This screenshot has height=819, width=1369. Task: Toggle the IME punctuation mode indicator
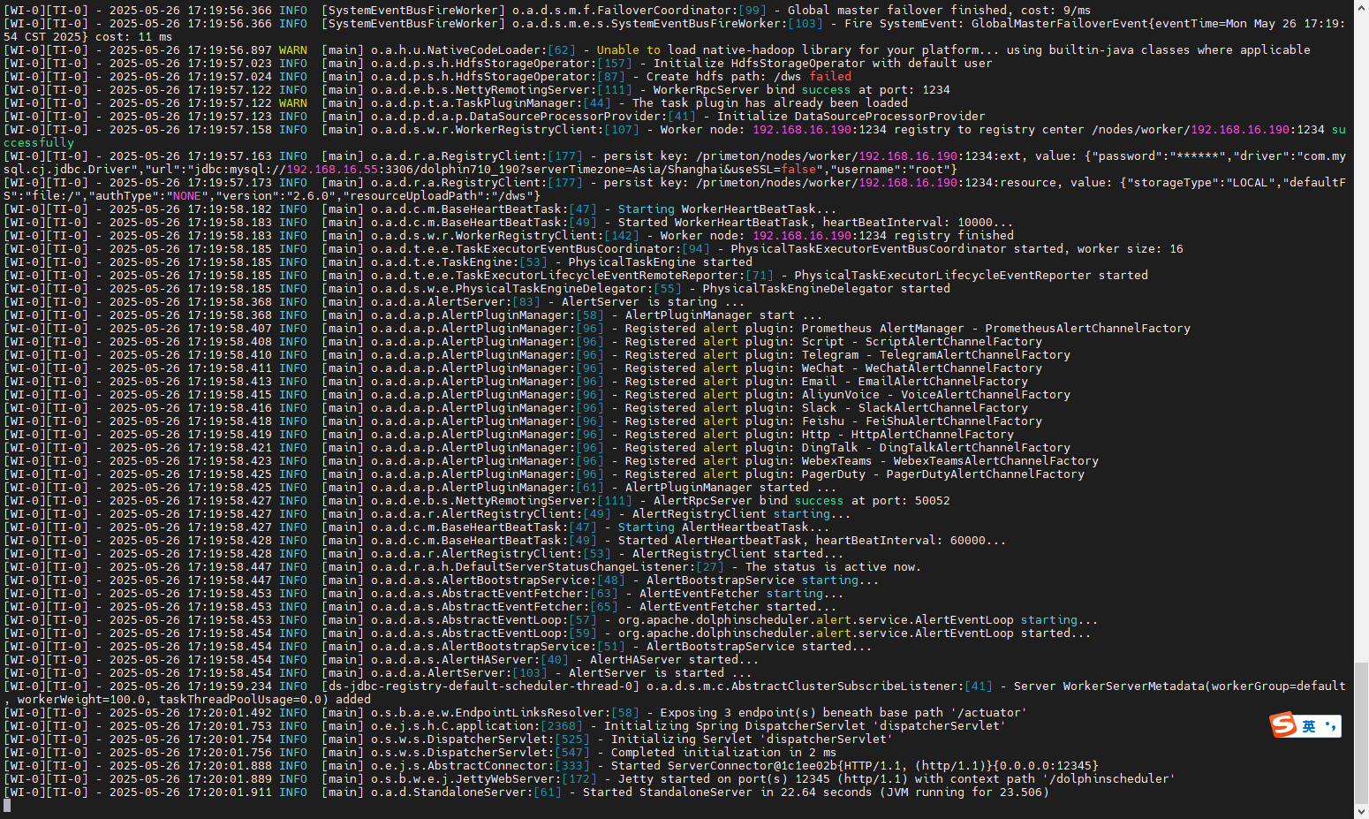[x=1330, y=726]
